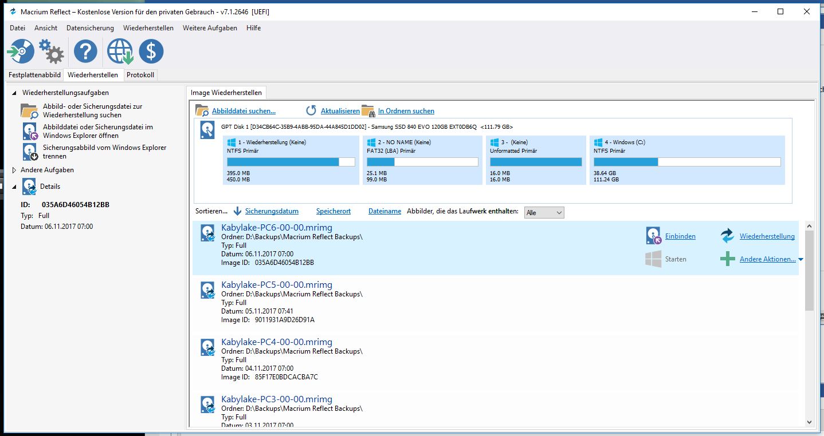Click the 'In Ordnern suchen' link
The height and width of the screenshot is (436, 824).
pos(406,111)
